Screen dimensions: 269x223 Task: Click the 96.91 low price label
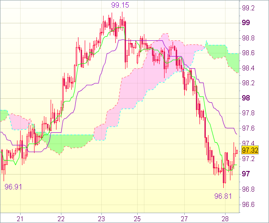coord(13,187)
